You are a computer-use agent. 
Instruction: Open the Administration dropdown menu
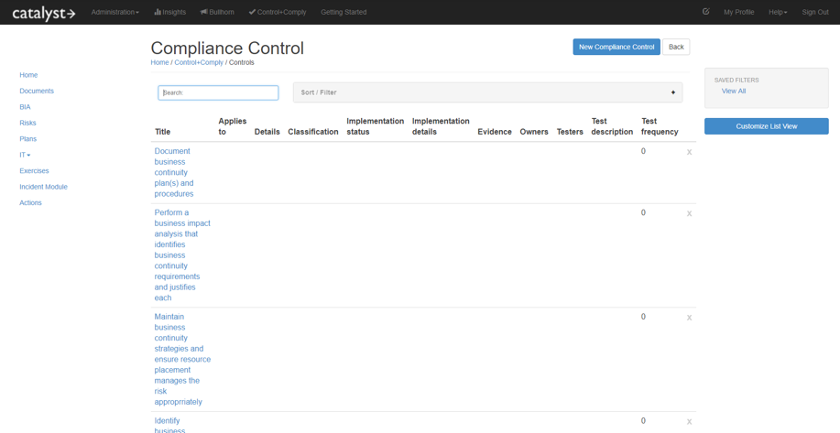pos(115,12)
